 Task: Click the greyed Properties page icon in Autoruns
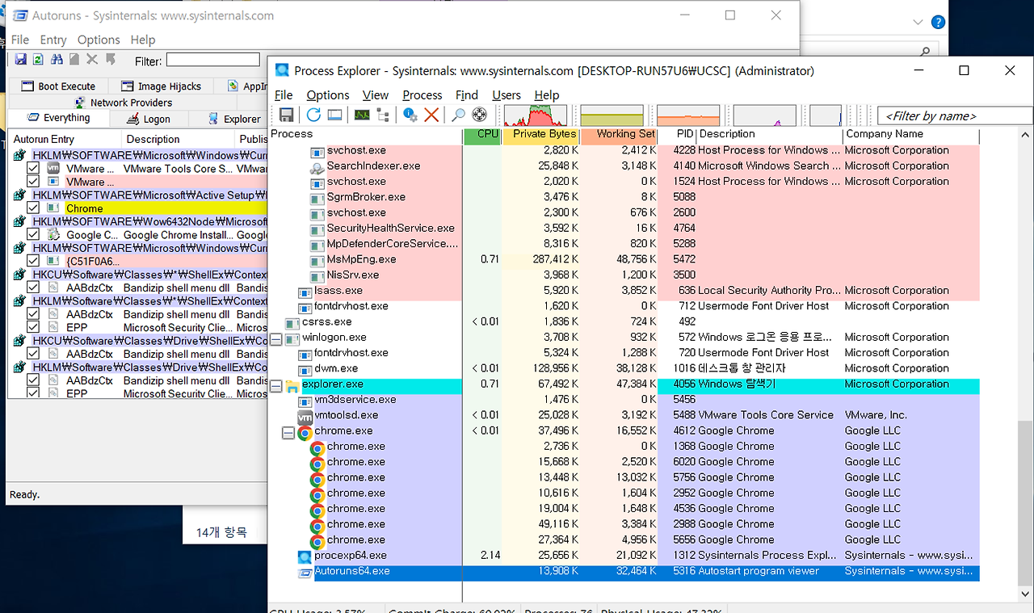click(74, 60)
